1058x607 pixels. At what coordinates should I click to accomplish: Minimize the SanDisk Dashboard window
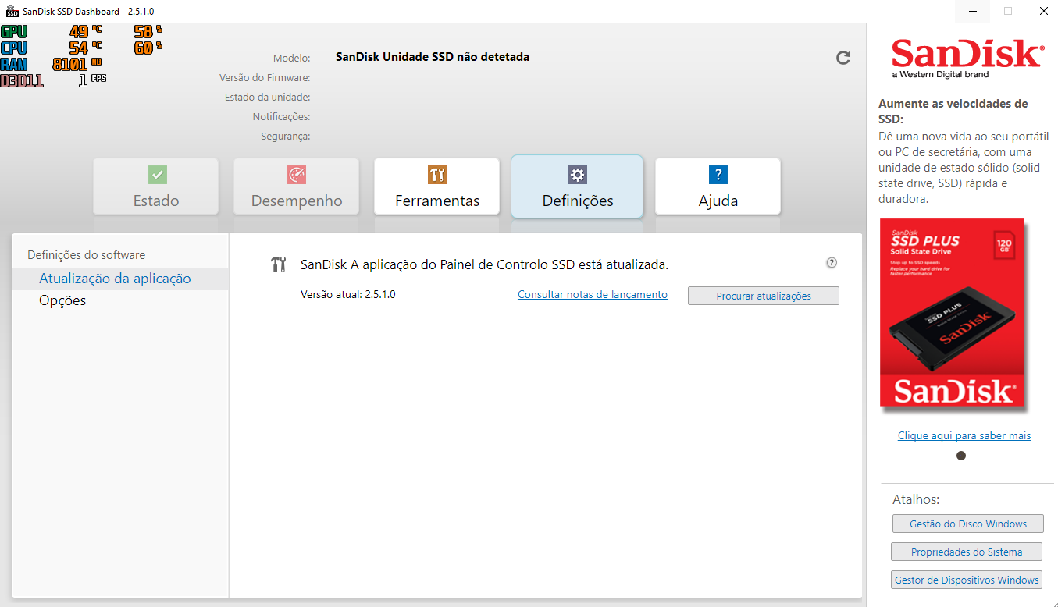point(973,11)
